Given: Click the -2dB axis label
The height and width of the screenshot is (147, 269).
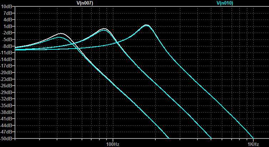Looking at the screenshot, I should [x=7, y=33].
